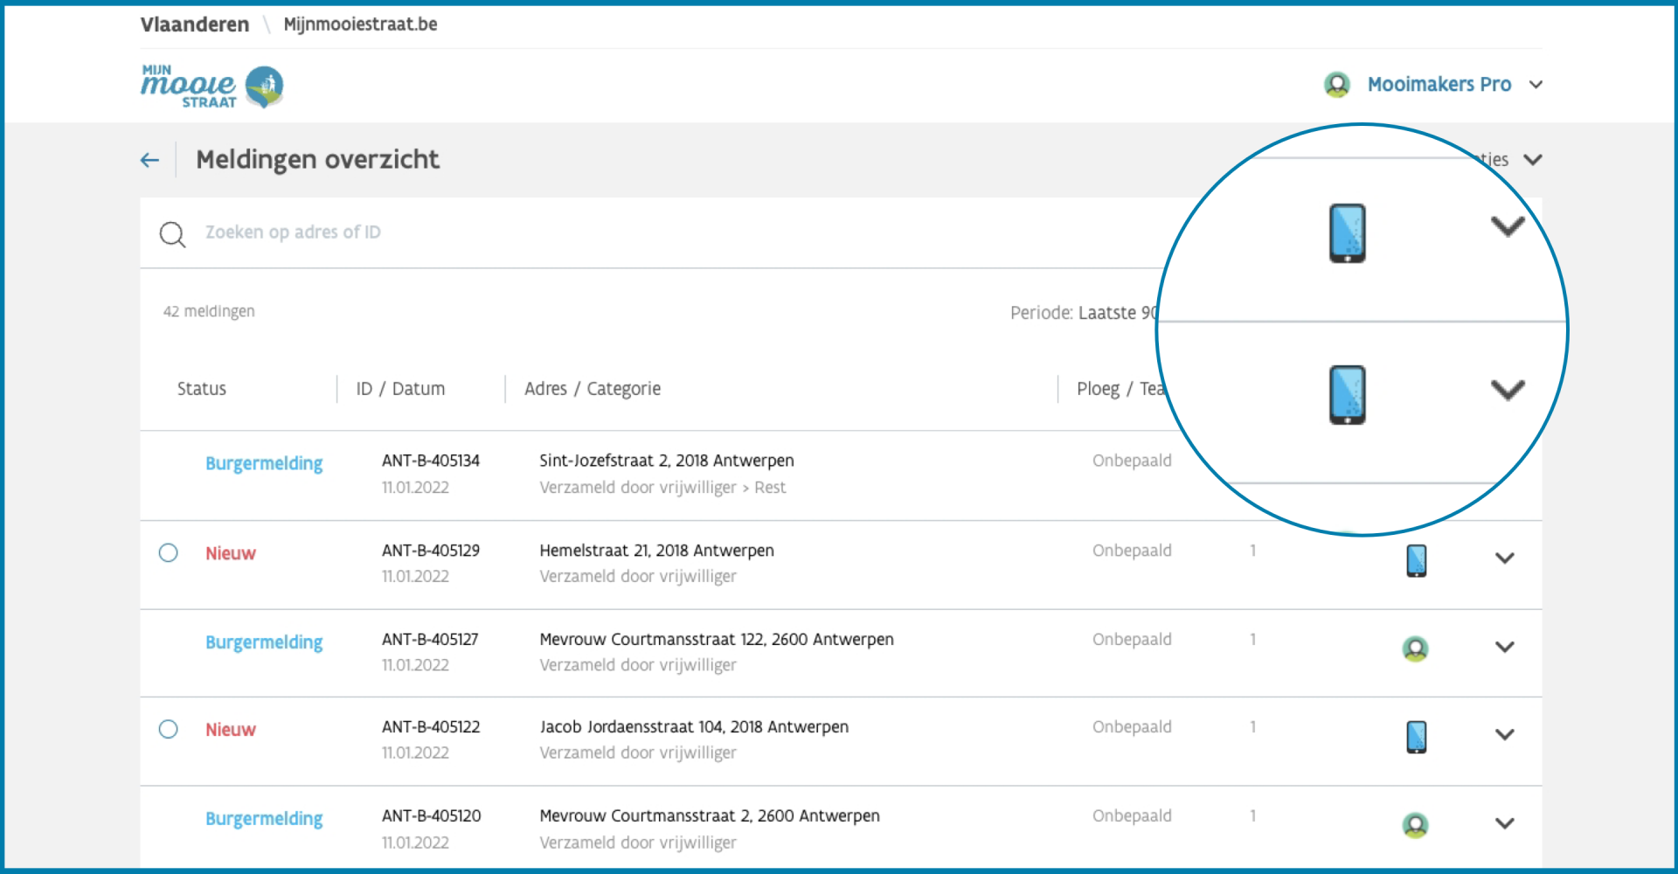Click the address Hemelstraat 21, 2018 Antwerpen
Screen dimensions: 1678x874
coord(656,551)
